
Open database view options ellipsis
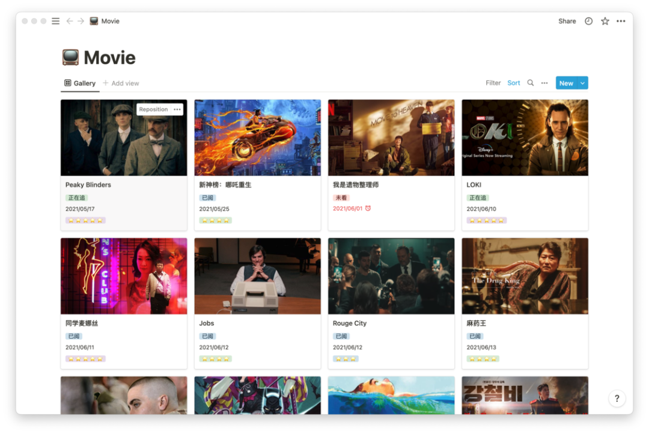[x=544, y=83]
